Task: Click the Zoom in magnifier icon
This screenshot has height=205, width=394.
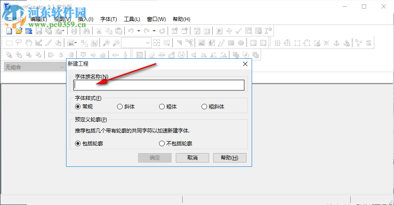Action: [106, 43]
